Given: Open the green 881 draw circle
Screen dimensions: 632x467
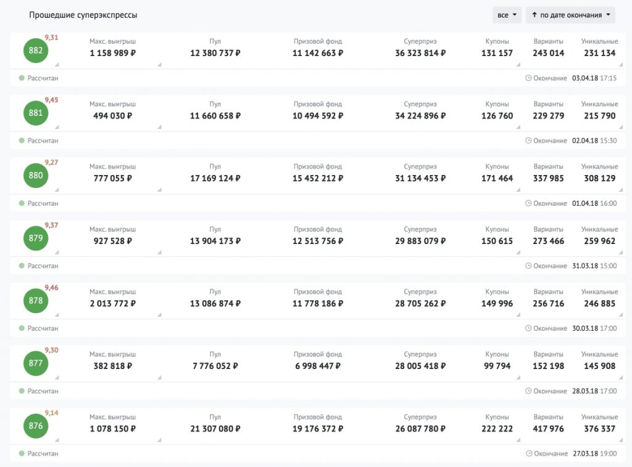Looking at the screenshot, I should click(x=36, y=113).
